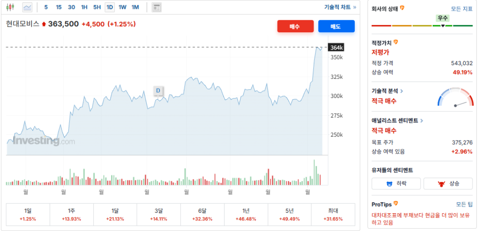Vote bullish with the 상승 button

point(448,184)
